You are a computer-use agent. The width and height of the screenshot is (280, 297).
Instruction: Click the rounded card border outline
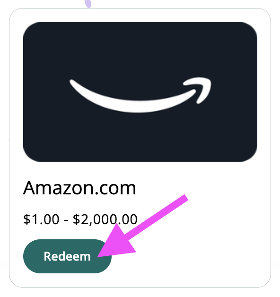tap(9, 148)
